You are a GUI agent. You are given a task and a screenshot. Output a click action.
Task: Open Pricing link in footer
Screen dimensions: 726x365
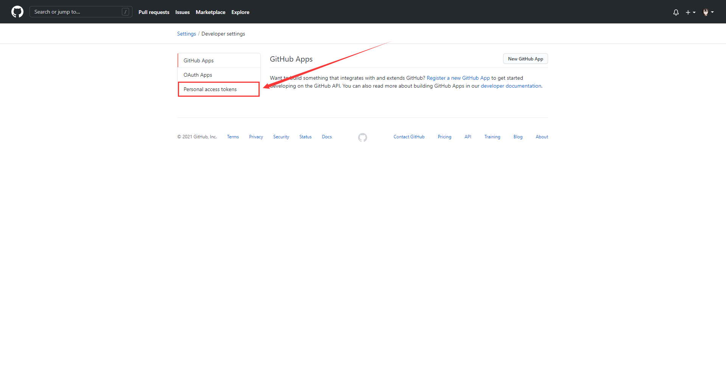click(x=444, y=137)
